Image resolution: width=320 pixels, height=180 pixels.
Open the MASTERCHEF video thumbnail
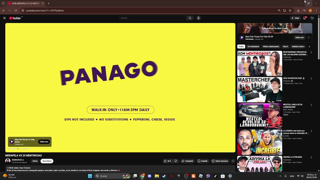coord(259,89)
